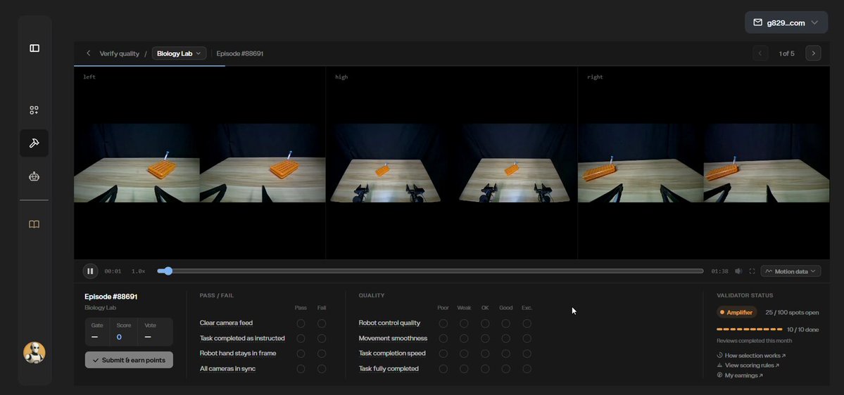The height and width of the screenshot is (395, 844).
Task: Mark Robot hand stays in frame Fail
Action: click(322, 354)
